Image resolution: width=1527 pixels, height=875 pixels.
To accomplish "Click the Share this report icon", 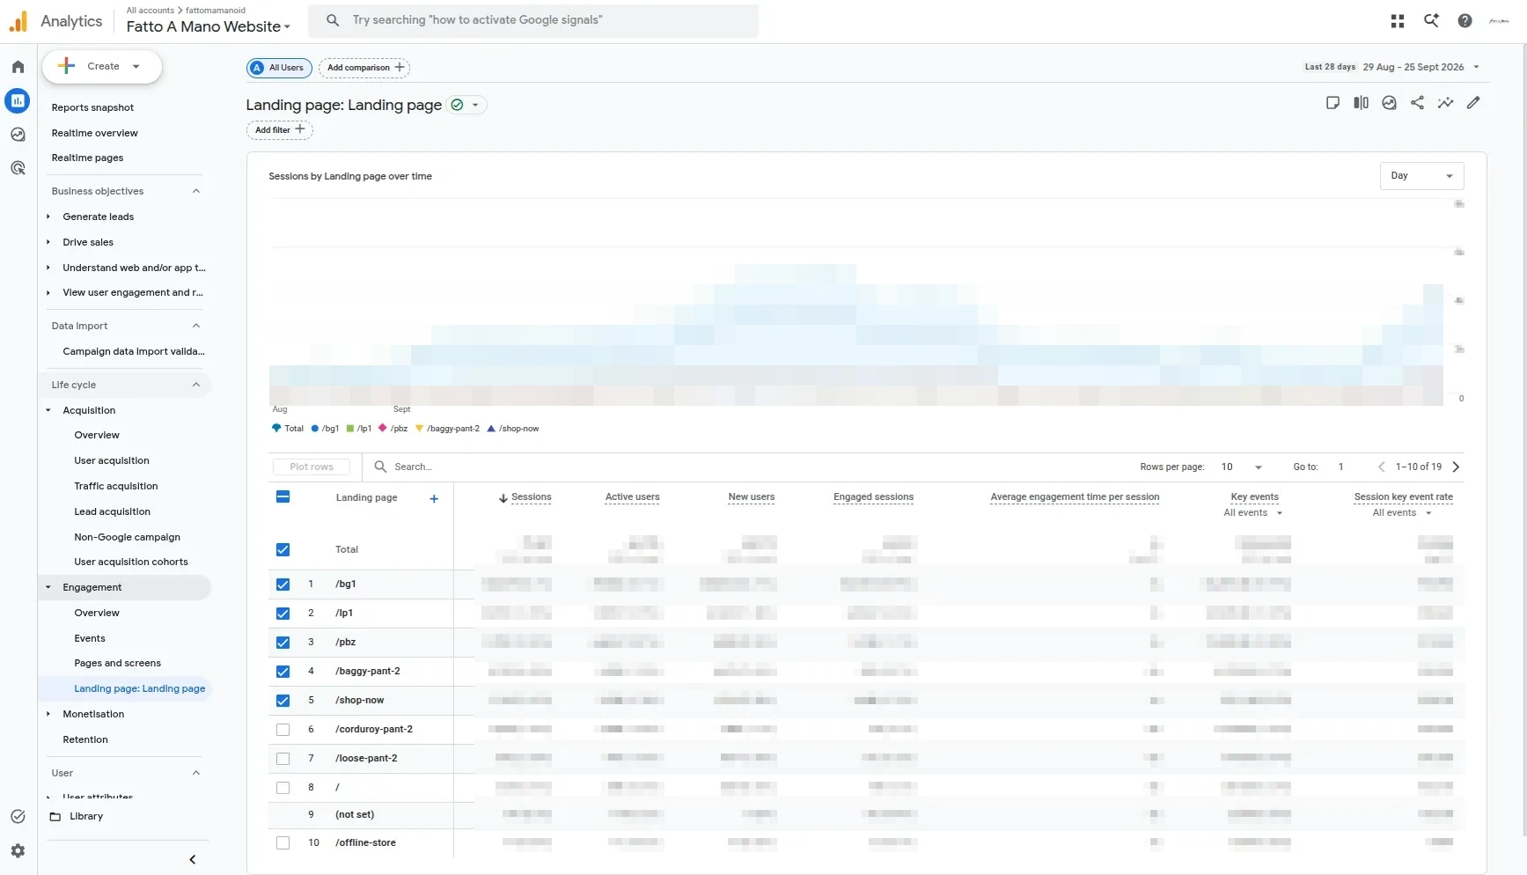I will pyautogui.click(x=1417, y=103).
